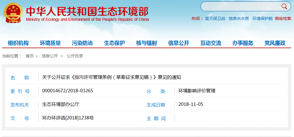Click hot keyword 环境保护税
Viewport: 294px width, 137px height.
point(262,18)
